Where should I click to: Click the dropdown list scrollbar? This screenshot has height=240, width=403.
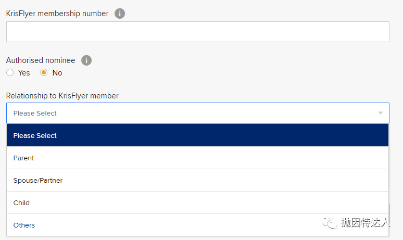389,211
